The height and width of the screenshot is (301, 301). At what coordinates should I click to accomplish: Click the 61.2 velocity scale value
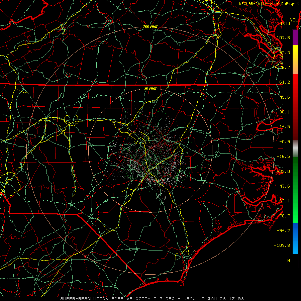click(285, 82)
